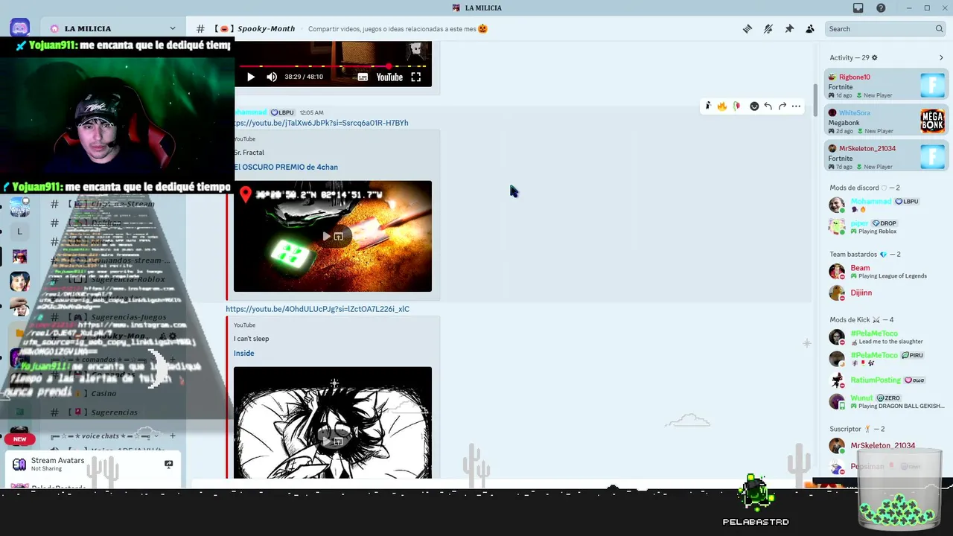Open the Threads icon in channel header
This screenshot has width=953, height=536.
[x=748, y=29]
